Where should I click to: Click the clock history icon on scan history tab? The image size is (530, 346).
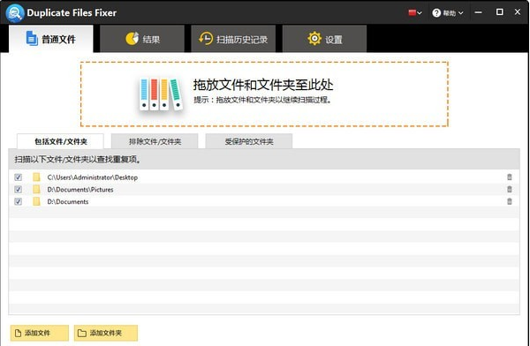(x=206, y=39)
